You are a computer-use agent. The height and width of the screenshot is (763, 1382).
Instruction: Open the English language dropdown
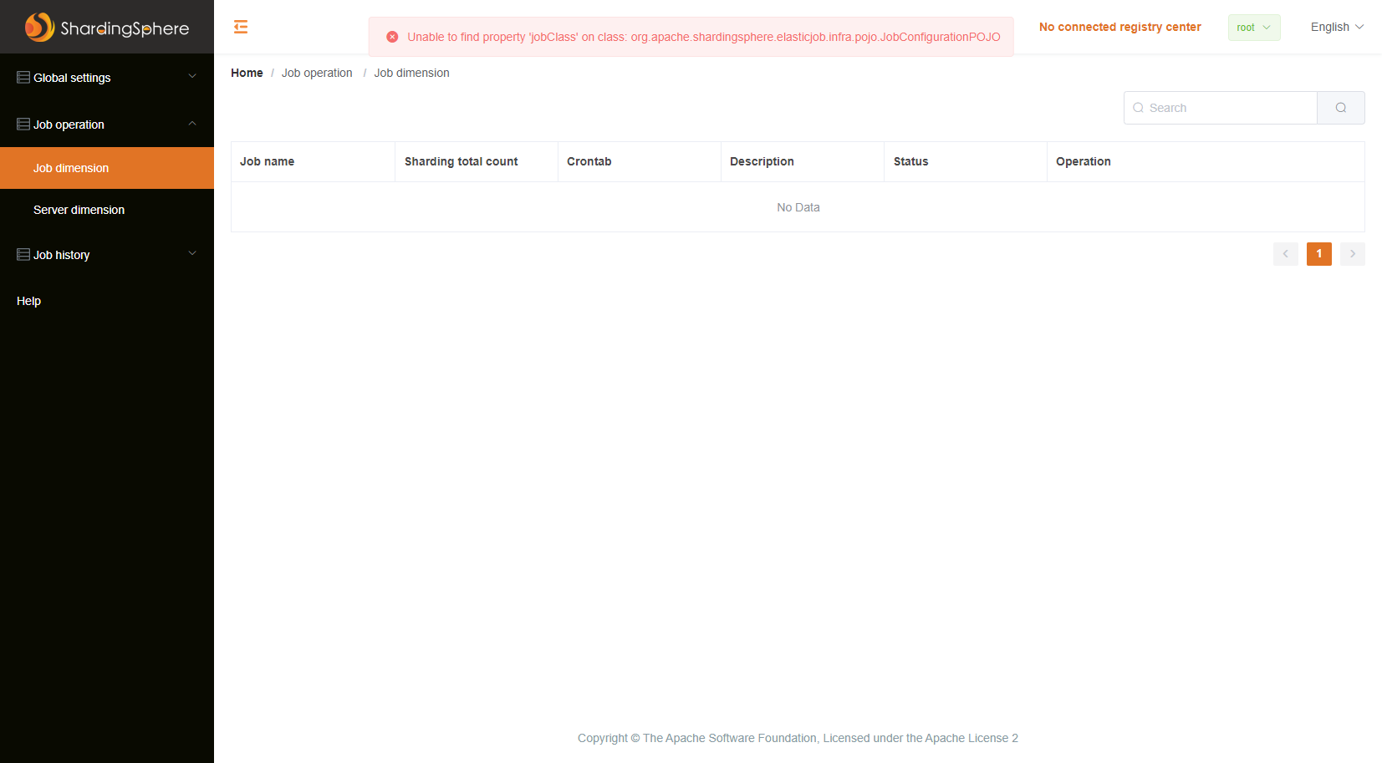(x=1335, y=27)
